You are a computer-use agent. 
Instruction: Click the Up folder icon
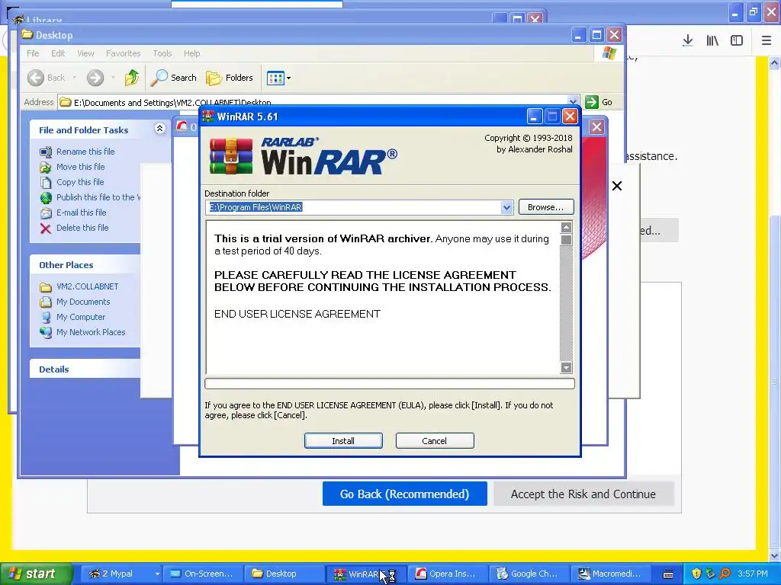pyautogui.click(x=132, y=78)
